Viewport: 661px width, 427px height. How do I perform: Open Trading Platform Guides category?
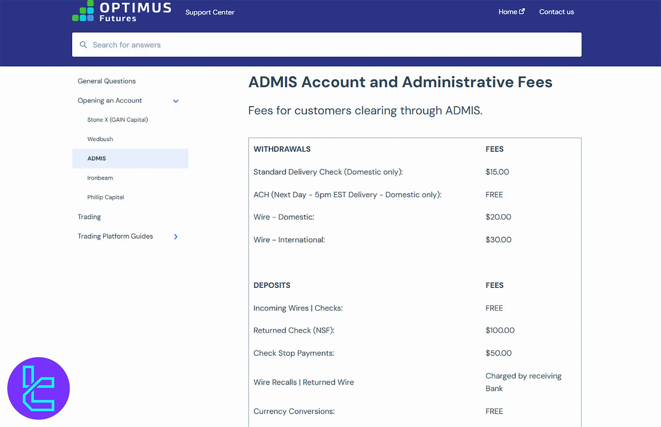(115, 236)
